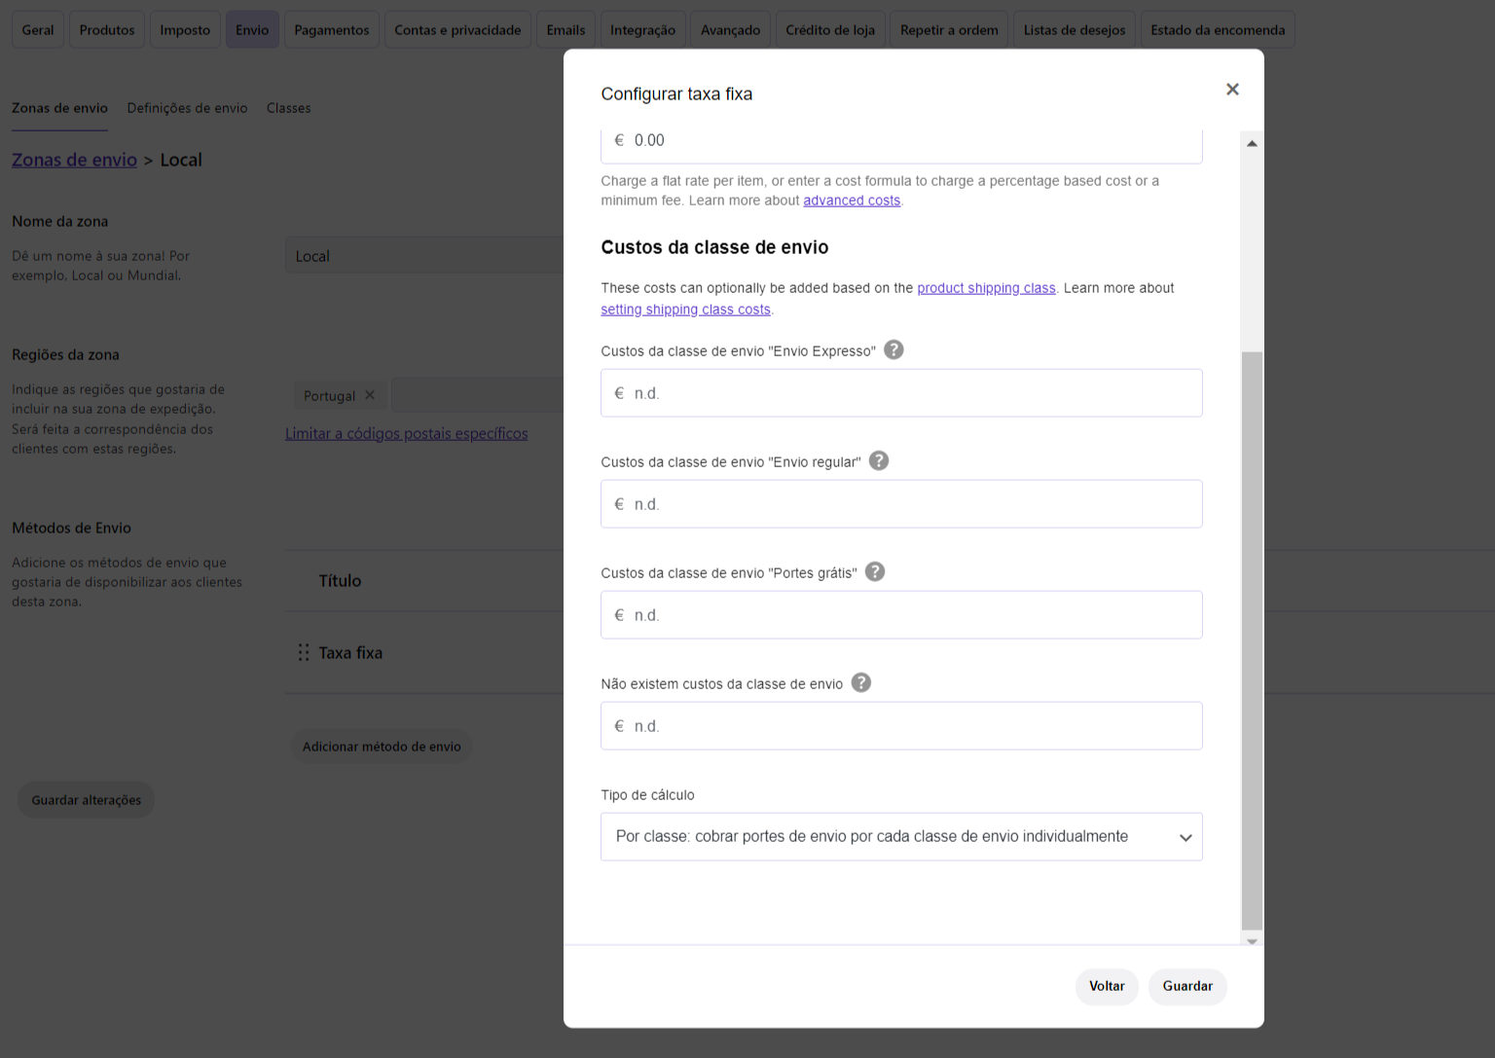Image resolution: width=1495 pixels, height=1058 pixels.
Task: Click the Guardar button in dialog
Action: [1187, 986]
